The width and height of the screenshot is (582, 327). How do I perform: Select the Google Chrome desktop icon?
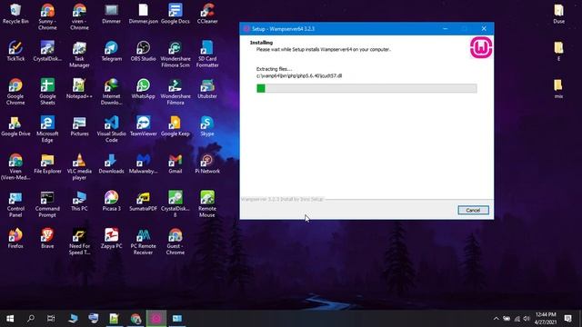pyautogui.click(x=15, y=92)
